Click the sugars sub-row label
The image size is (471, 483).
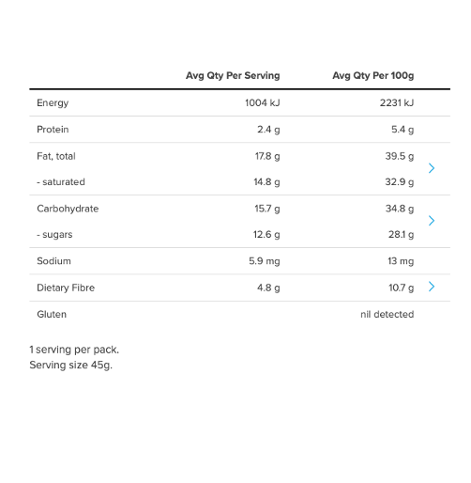[54, 235]
